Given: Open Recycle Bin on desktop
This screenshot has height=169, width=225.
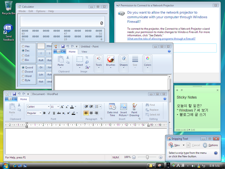Looking at the screenshot, I should [x=9, y=8].
